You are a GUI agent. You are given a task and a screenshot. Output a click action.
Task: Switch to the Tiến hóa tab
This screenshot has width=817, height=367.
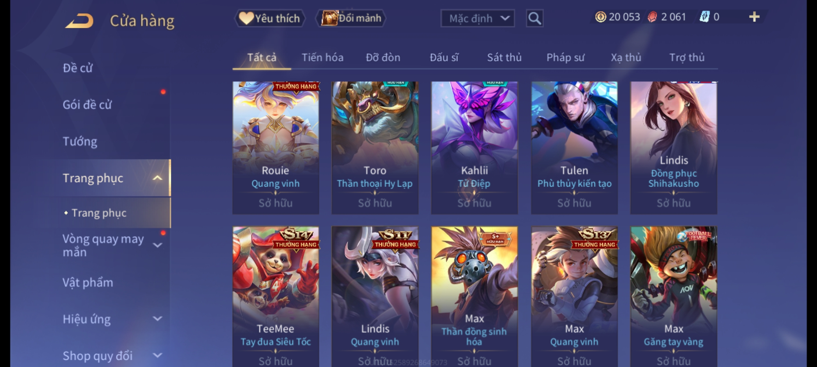click(322, 57)
